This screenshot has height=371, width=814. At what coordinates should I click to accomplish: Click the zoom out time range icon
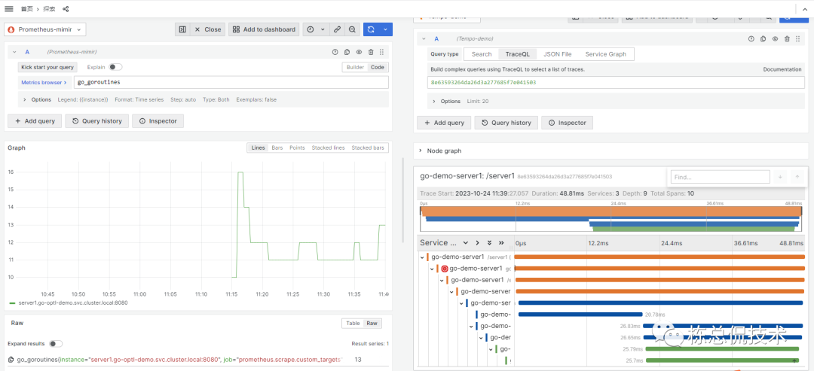(352, 29)
